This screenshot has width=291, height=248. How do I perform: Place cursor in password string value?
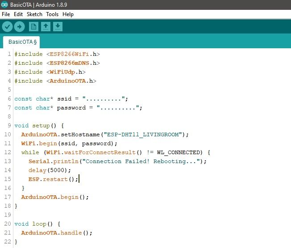tap(118, 108)
